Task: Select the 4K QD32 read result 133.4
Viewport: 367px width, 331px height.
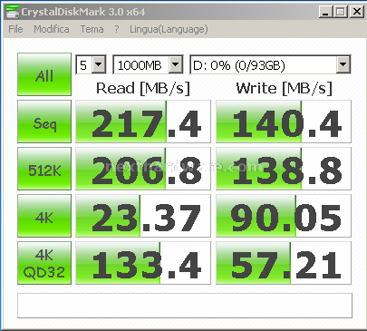Action: point(143,263)
